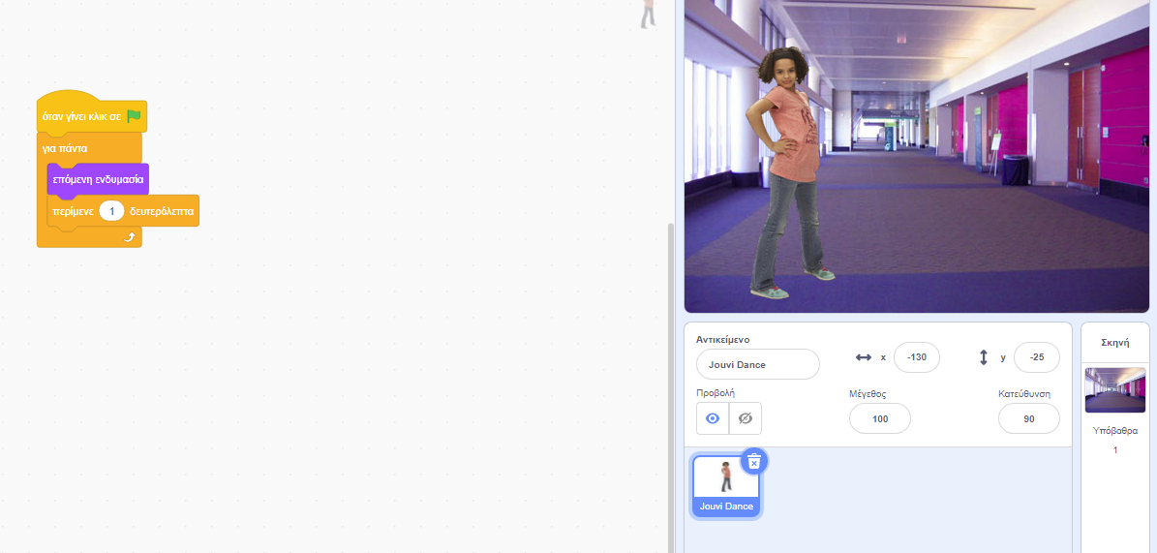Image resolution: width=1157 pixels, height=553 pixels.
Task: Click the 'Προβολή' show label
Action: click(x=716, y=393)
